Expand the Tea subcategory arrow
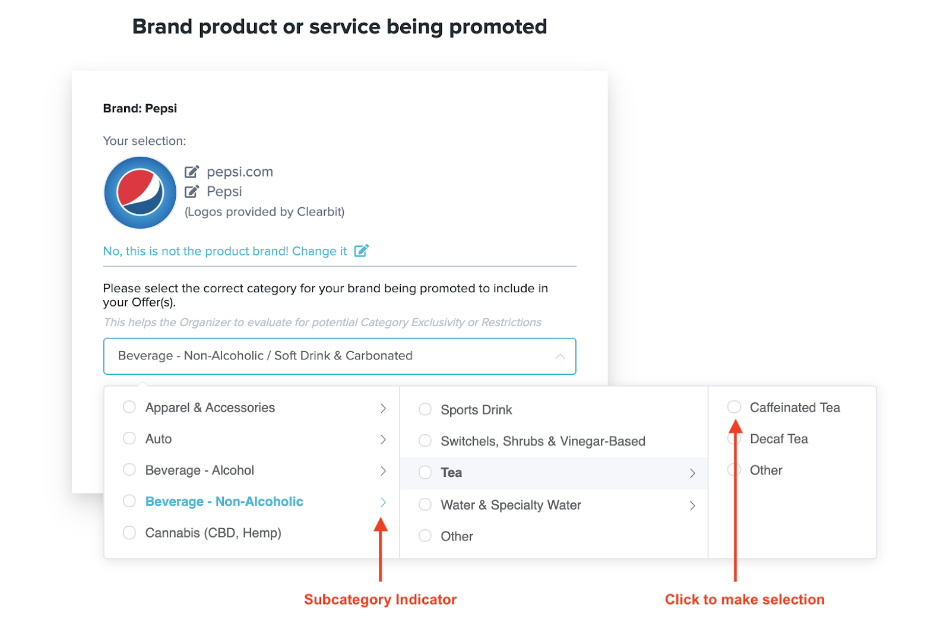The width and height of the screenshot is (950, 629). 692,473
